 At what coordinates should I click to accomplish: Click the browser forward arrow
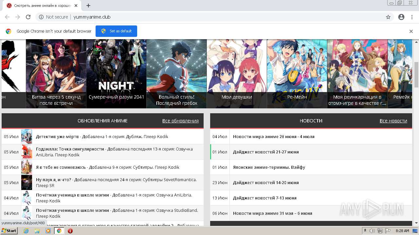click(18, 17)
